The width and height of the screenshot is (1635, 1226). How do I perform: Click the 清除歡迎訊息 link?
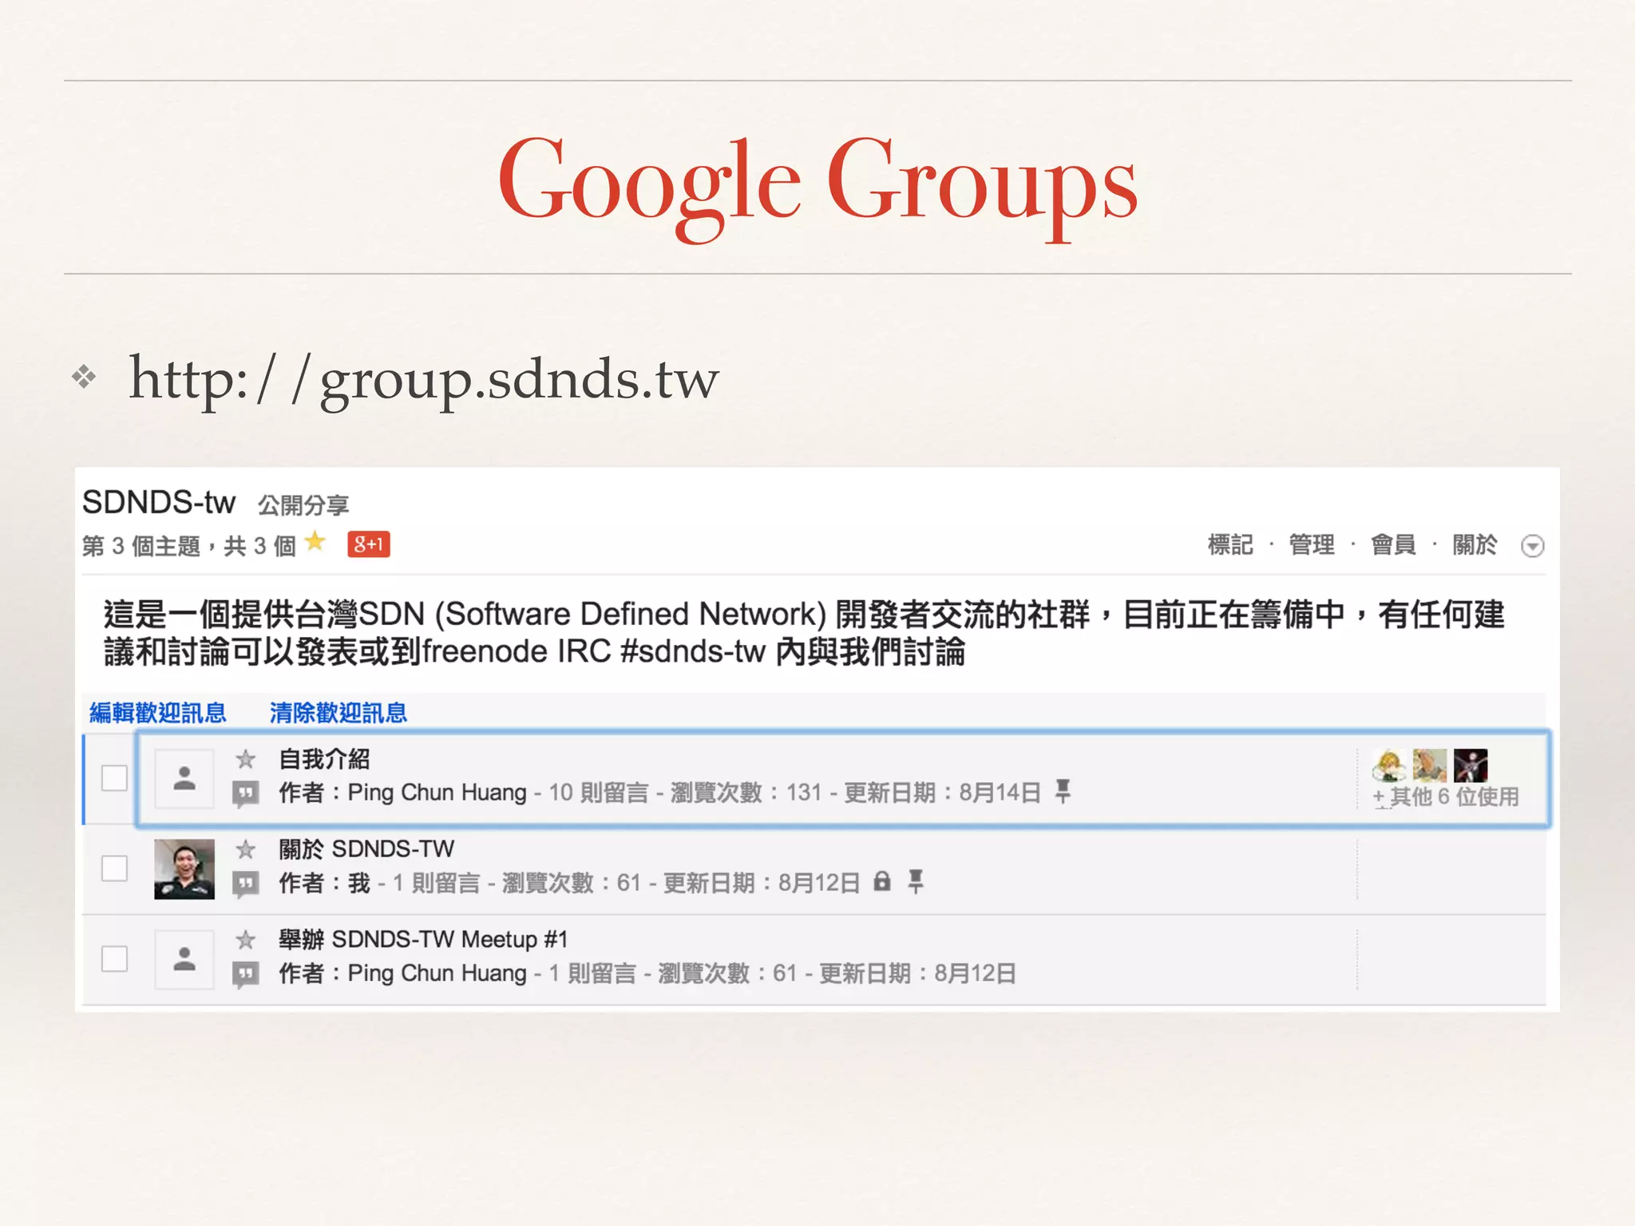[x=338, y=712]
